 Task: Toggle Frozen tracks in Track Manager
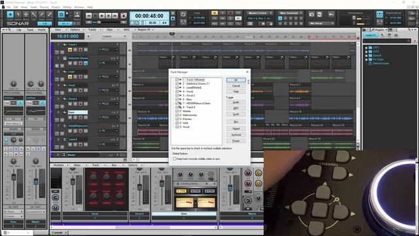click(236, 141)
